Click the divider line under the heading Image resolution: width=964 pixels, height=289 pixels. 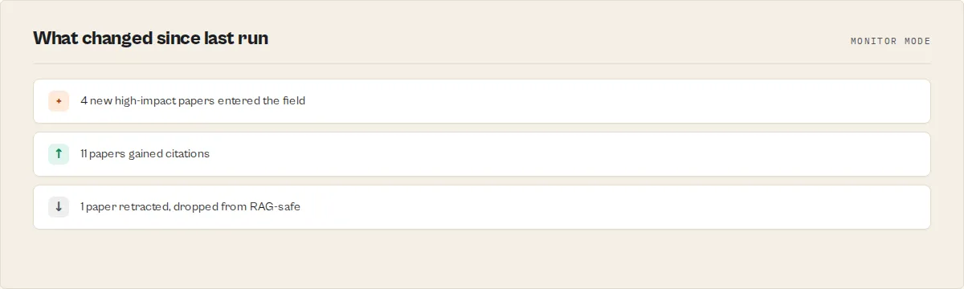point(482,63)
